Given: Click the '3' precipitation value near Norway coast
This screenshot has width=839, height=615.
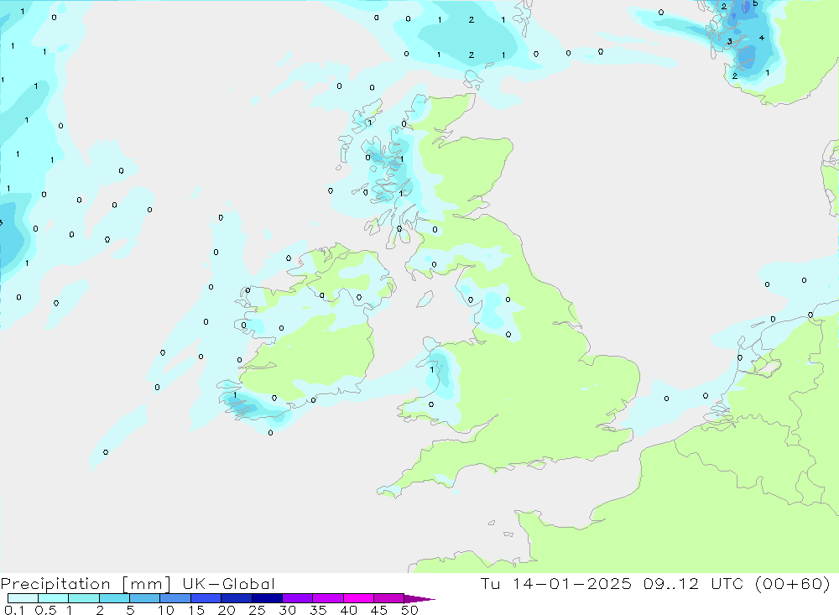Looking at the screenshot, I should point(729,41).
